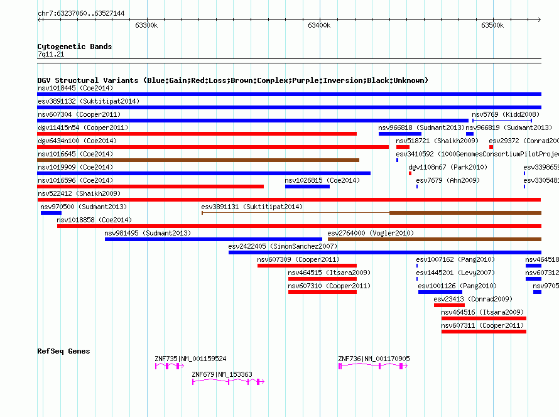Click the left arrowhead of the ruler
559x417 pixels.
pos(40,20)
